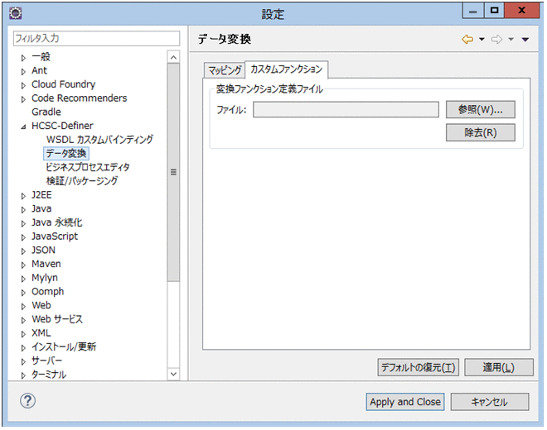Click the 参照(W)... browse button
Viewport: 547px width, 430px height.
pyautogui.click(x=481, y=110)
